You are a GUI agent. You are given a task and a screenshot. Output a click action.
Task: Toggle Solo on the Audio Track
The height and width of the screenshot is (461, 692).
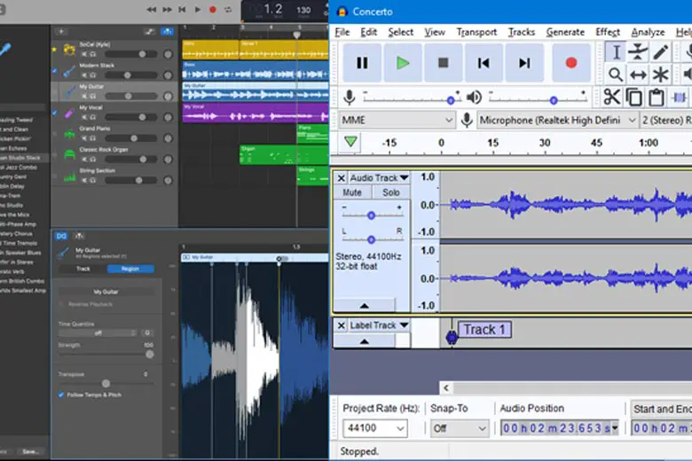pyautogui.click(x=391, y=192)
